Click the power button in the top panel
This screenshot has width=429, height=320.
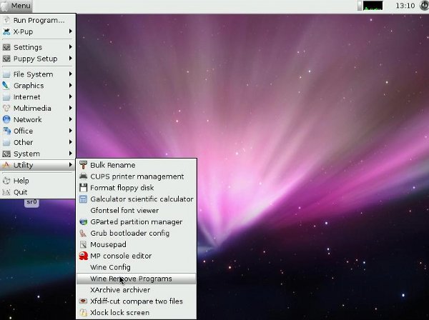[x=424, y=6]
